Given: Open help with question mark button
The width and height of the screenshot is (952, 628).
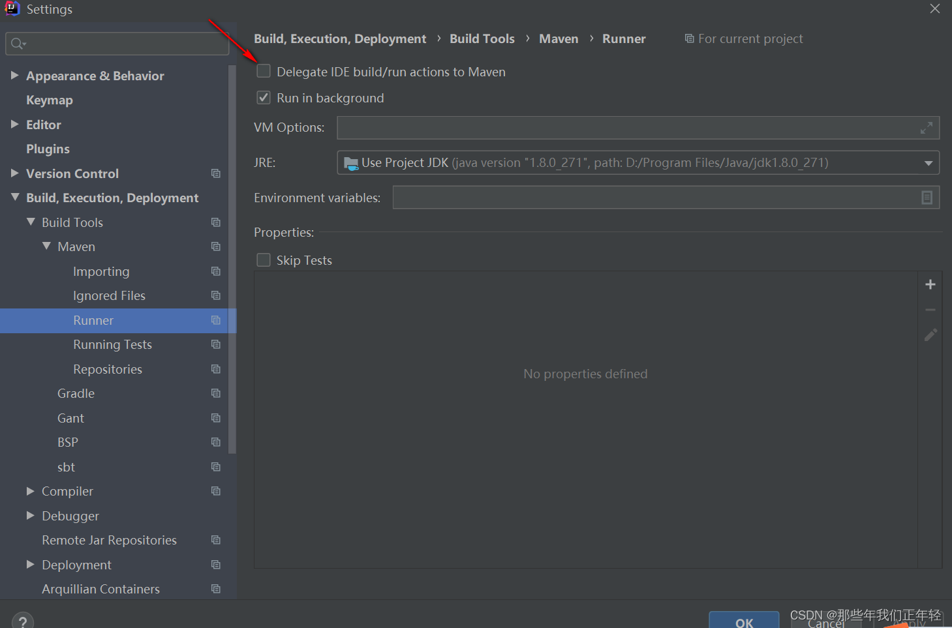Looking at the screenshot, I should [22, 621].
